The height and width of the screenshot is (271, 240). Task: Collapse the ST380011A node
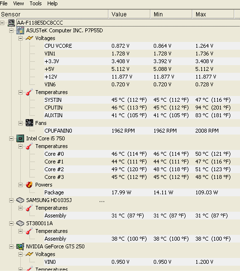(11, 223)
